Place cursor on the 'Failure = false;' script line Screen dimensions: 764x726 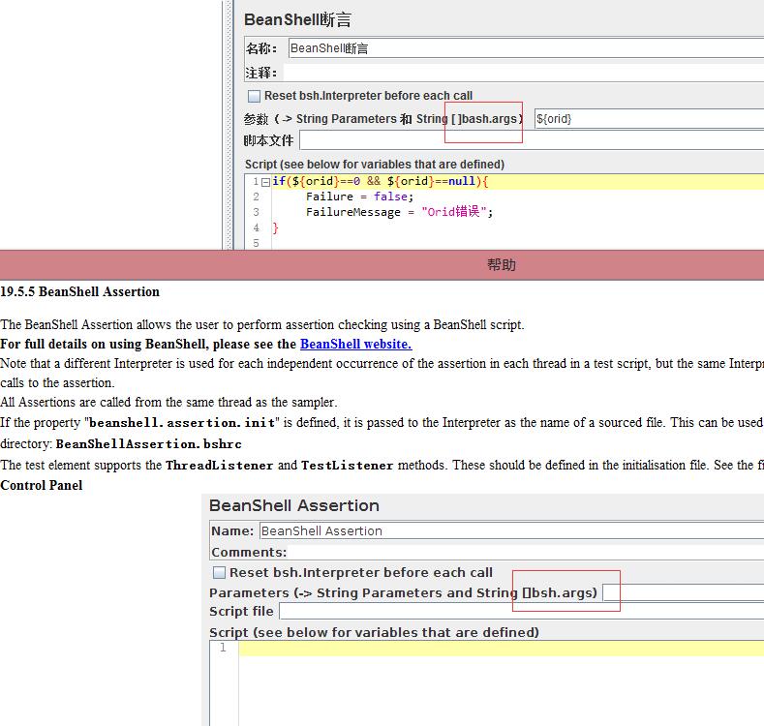click(346, 197)
